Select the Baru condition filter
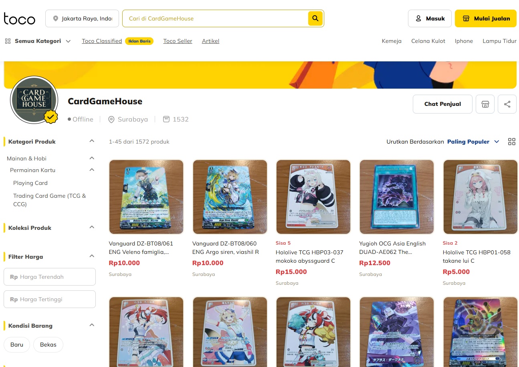 pyautogui.click(x=17, y=345)
